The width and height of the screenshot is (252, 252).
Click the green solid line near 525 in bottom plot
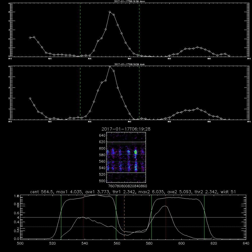(x=61, y=217)
